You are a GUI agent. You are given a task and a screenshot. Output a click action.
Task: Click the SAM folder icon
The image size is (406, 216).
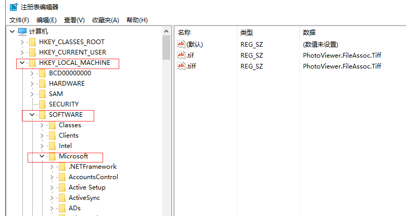(42, 94)
